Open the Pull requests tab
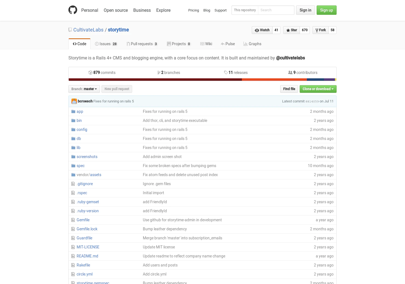 pos(142,44)
